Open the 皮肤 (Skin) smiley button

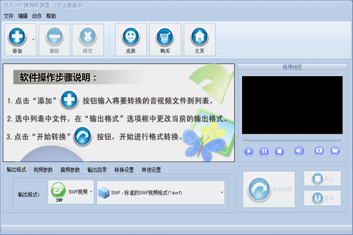pyautogui.click(x=131, y=40)
